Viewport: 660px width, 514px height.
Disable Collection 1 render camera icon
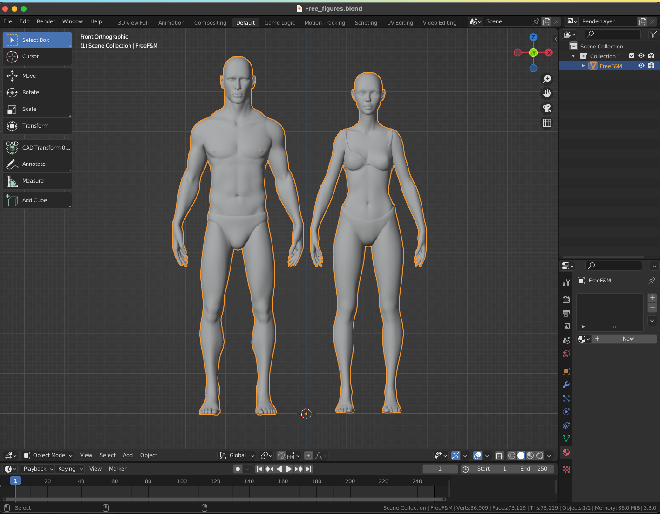[651, 56]
